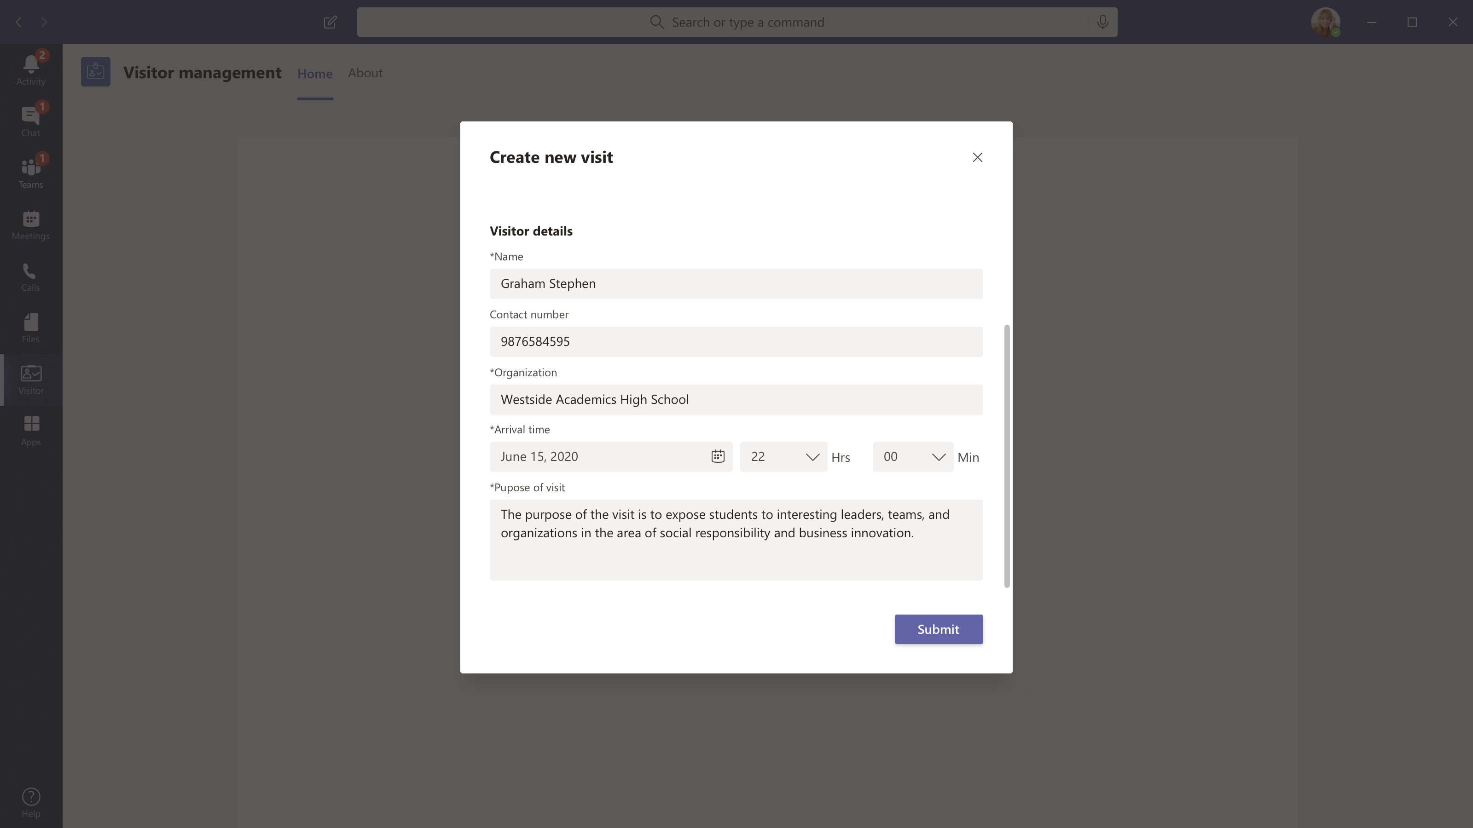
Task: Open Calls phone icon
Action: (x=31, y=276)
